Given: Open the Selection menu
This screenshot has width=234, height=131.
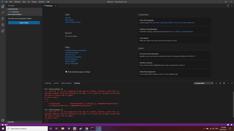Looking at the screenshot, I should point(17,2).
